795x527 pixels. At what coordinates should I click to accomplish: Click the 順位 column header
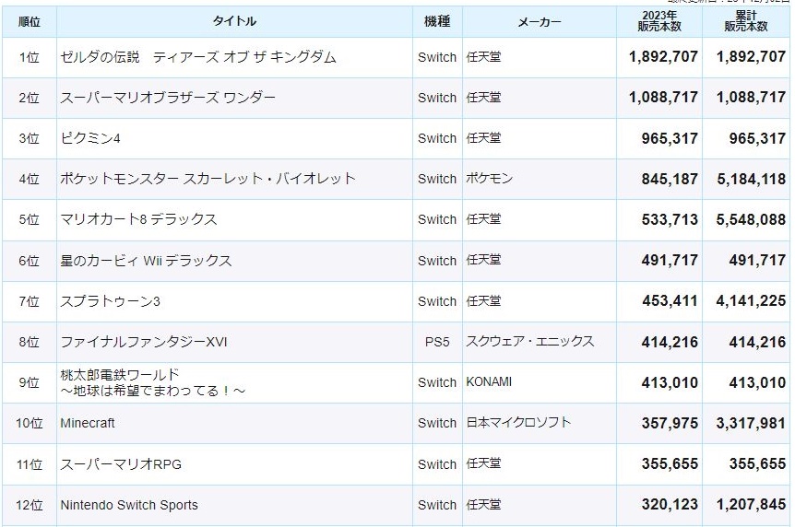tap(30, 22)
